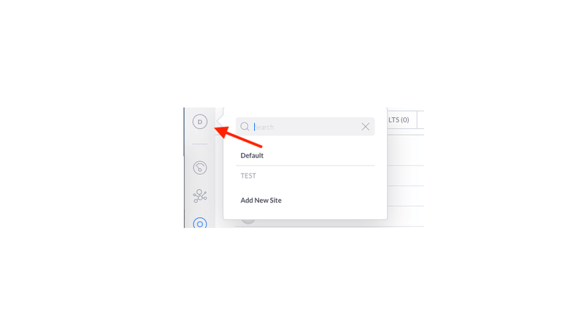
Task: Click the magnifier icon in search box
Action: (x=245, y=127)
